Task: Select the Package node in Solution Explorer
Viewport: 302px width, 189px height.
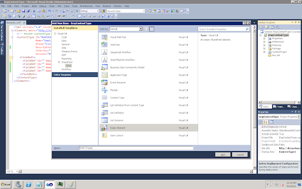Action: point(277,49)
